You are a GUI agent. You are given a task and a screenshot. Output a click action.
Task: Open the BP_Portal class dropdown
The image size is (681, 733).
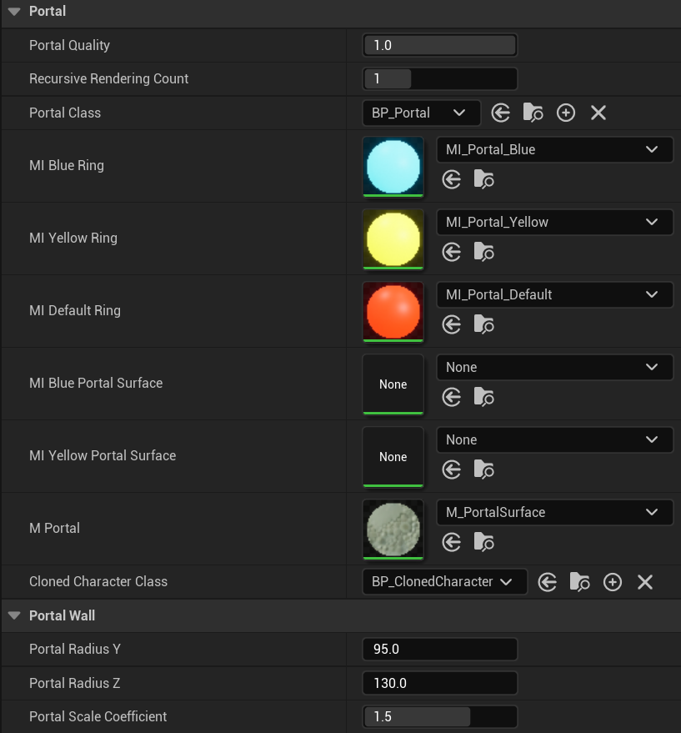(421, 113)
